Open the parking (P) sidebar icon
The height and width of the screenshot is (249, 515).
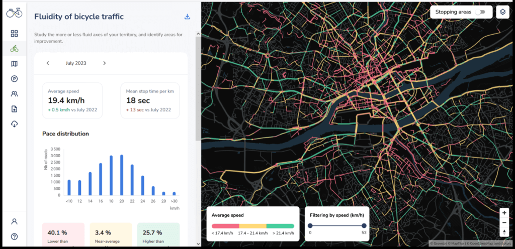[x=14, y=79]
